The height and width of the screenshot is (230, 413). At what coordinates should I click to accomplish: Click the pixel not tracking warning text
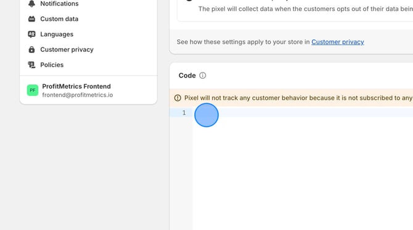tap(298, 98)
